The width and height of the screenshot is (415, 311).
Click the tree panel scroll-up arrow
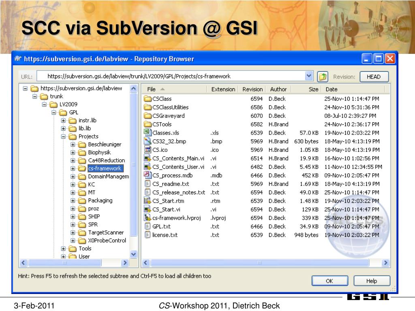(x=134, y=88)
